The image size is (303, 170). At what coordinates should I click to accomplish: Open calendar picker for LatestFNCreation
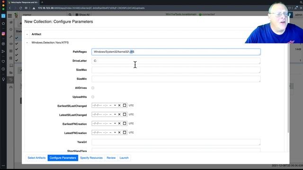125,132
